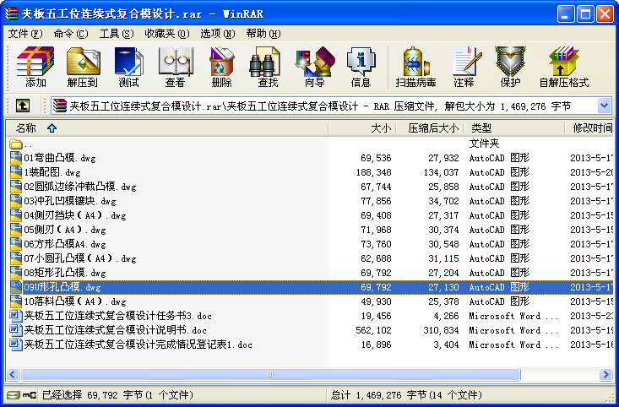The height and width of the screenshot is (407, 619).
Task: Open the 选项(N) menu
Action: click(x=218, y=34)
